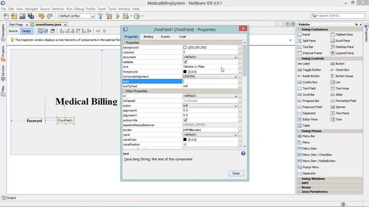
Task: Click the New File toolbar icon
Action: [x=6, y=16]
